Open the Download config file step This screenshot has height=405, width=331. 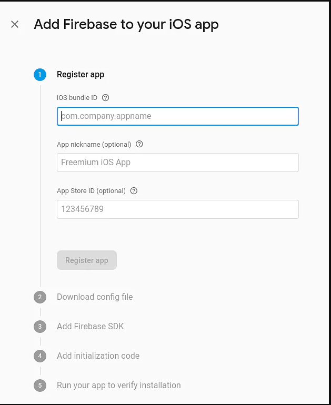point(95,297)
